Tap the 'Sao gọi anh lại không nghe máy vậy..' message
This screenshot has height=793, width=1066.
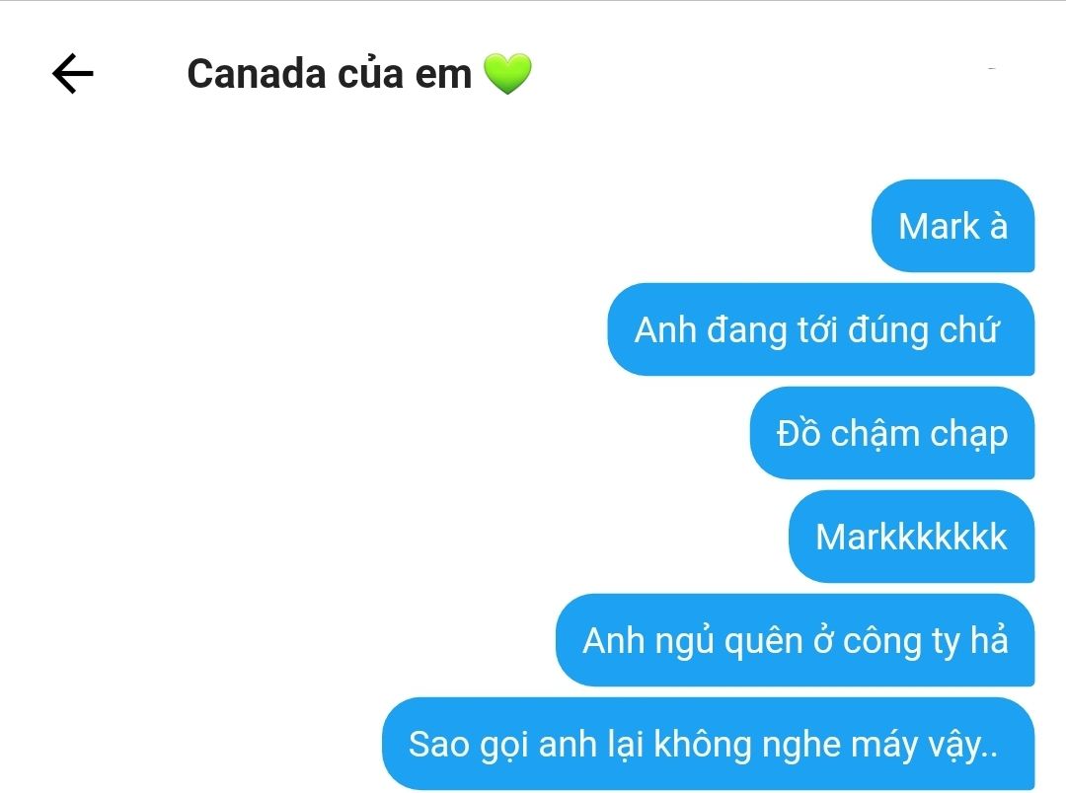coord(708,744)
